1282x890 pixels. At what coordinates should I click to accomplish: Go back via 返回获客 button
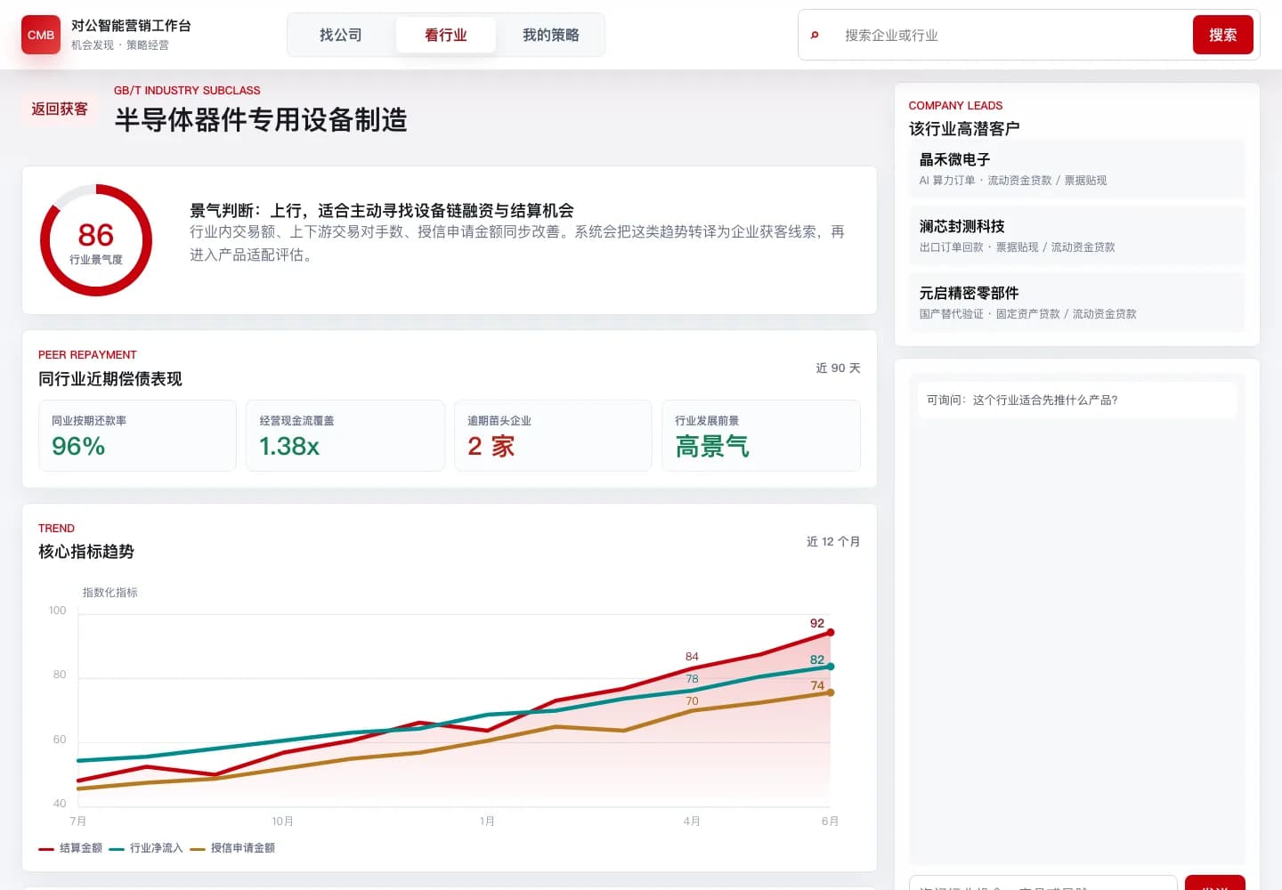[x=60, y=109]
